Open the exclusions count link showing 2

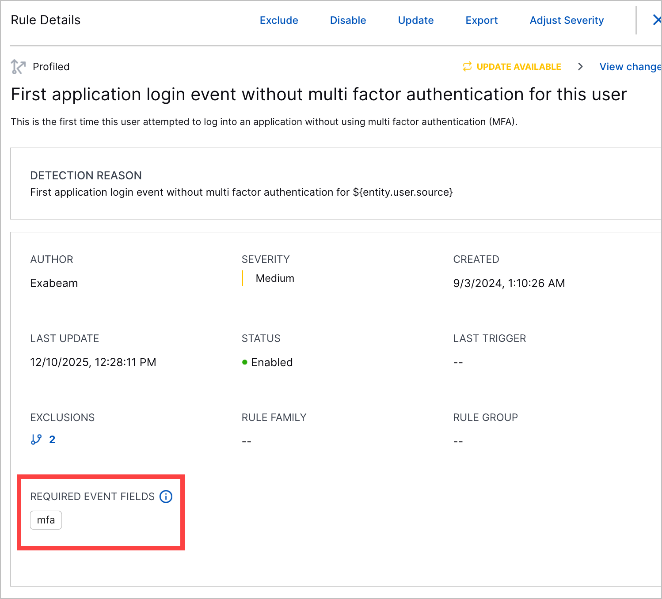(52, 439)
